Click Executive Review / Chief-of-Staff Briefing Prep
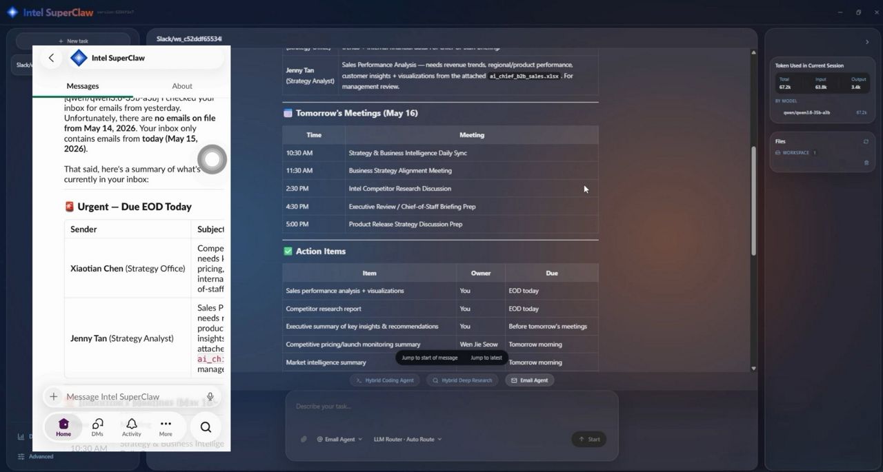Image resolution: width=883 pixels, height=472 pixels. point(412,207)
